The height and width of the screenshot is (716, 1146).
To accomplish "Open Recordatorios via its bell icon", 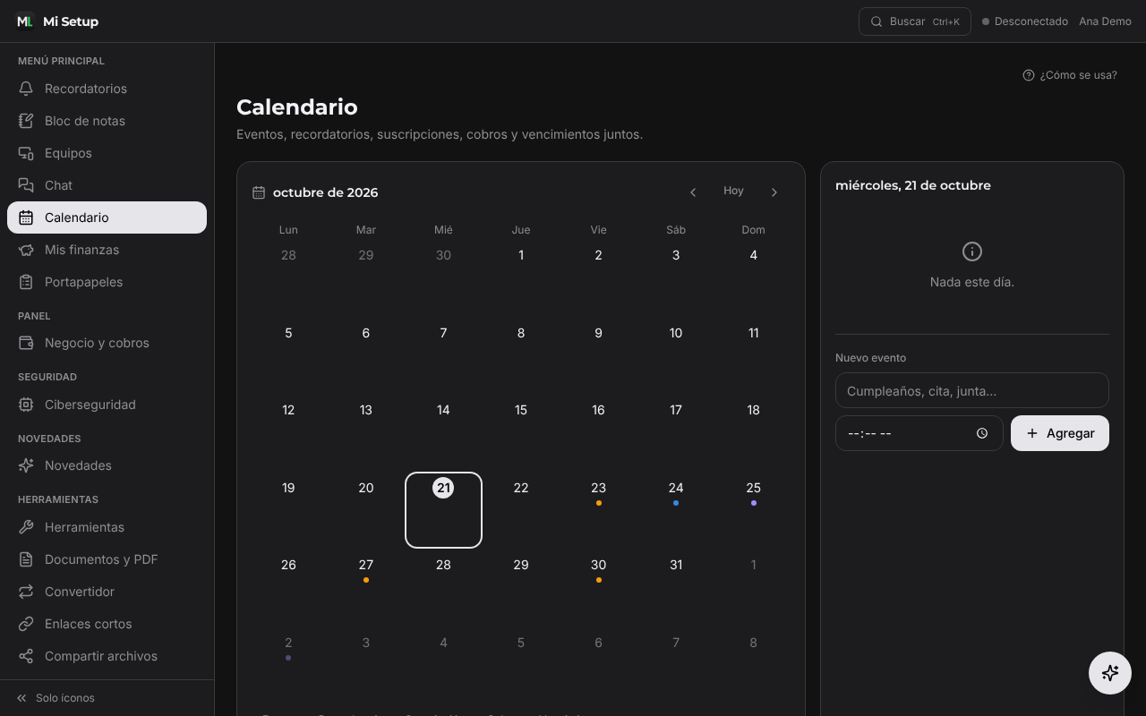I will tap(26, 89).
